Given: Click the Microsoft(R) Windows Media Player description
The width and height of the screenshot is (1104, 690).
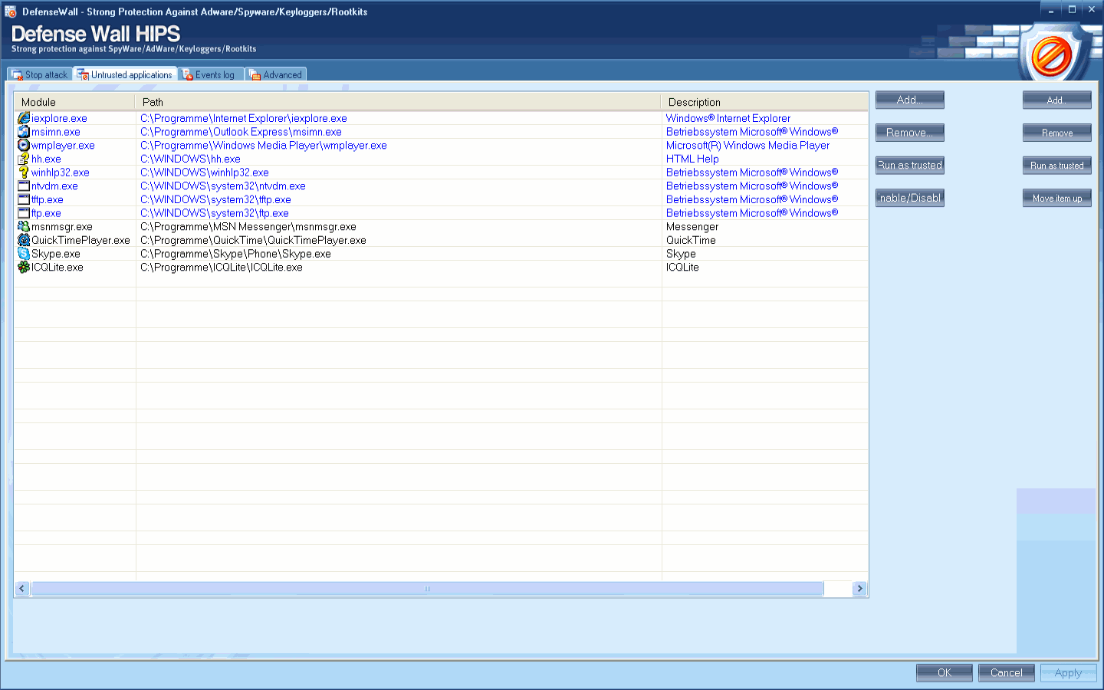Looking at the screenshot, I should (x=747, y=146).
